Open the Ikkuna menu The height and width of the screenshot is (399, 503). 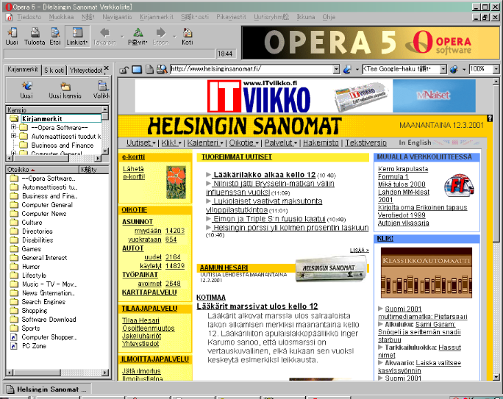[306, 17]
